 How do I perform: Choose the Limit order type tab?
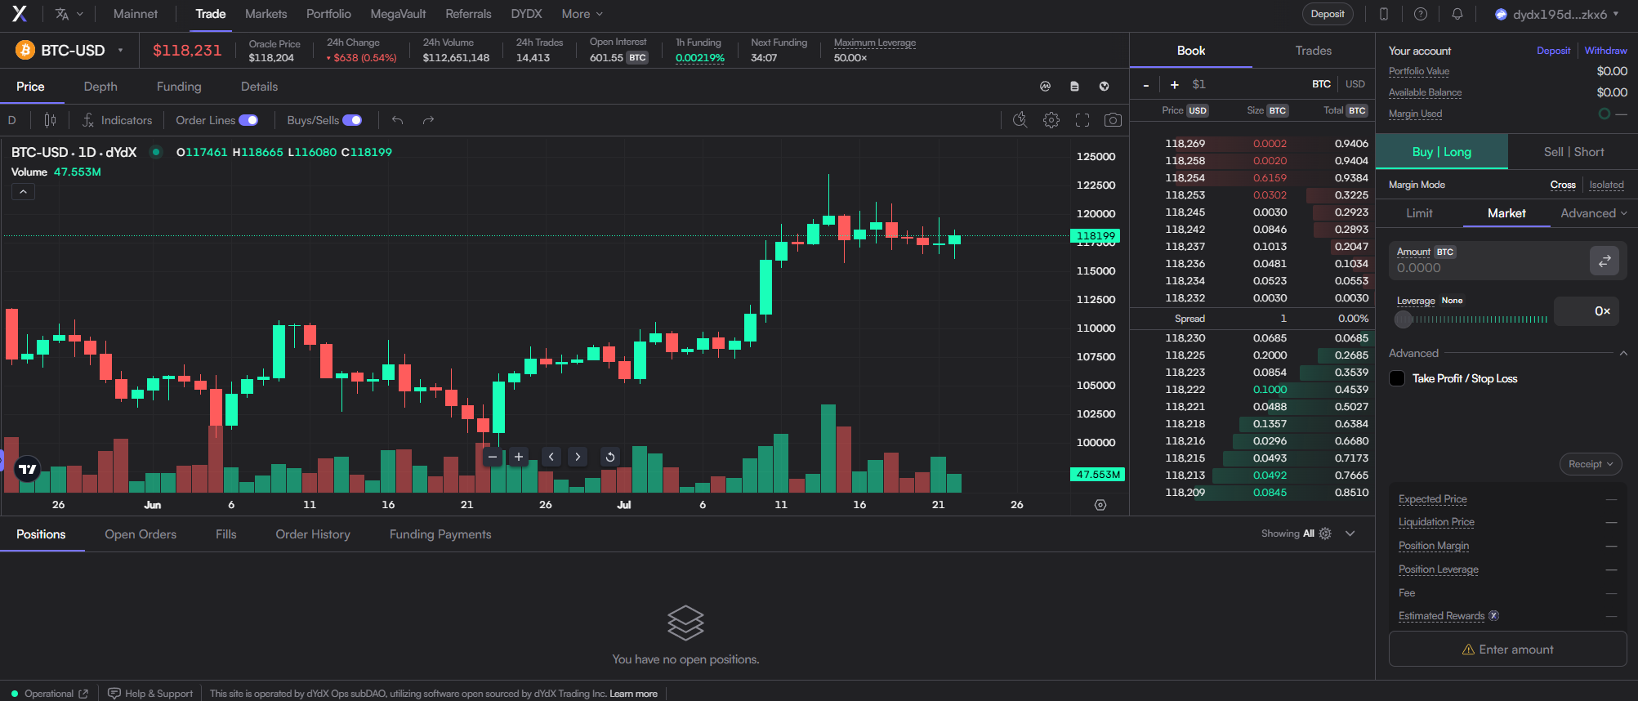point(1419,213)
